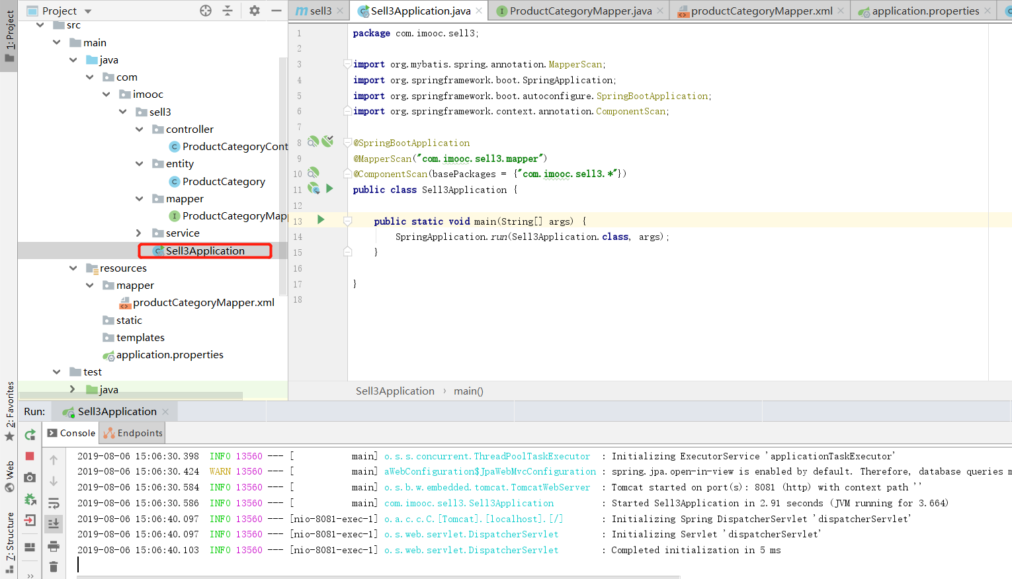This screenshot has width=1012, height=579.
Task: Open Project panel settings gear
Action: [255, 11]
